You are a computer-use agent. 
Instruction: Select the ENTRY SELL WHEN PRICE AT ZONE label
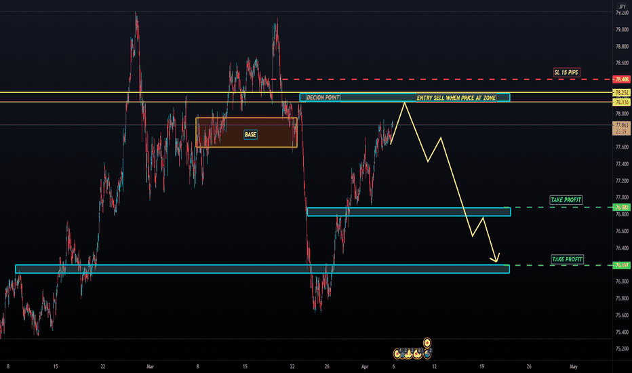pyautogui.click(x=456, y=98)
